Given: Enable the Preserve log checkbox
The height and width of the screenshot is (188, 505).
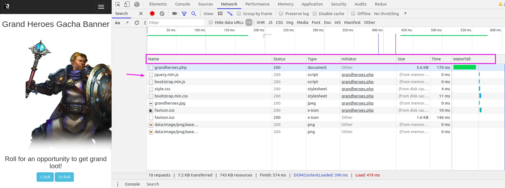Looking at the screenshot, I should click(x=281, y=13).
